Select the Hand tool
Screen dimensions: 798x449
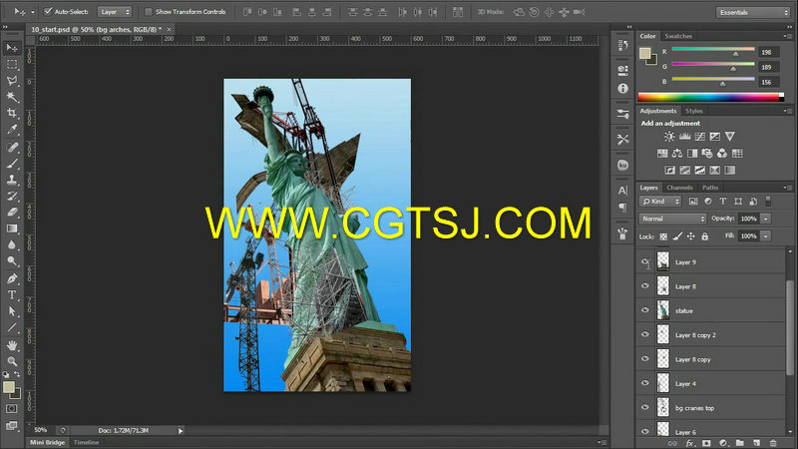(12, 345)
